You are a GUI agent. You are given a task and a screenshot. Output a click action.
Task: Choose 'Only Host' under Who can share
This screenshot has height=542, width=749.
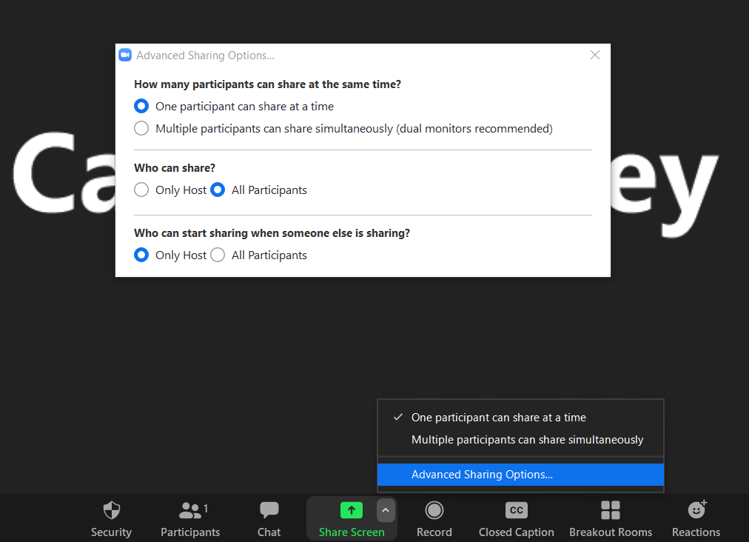click(141, 190)
